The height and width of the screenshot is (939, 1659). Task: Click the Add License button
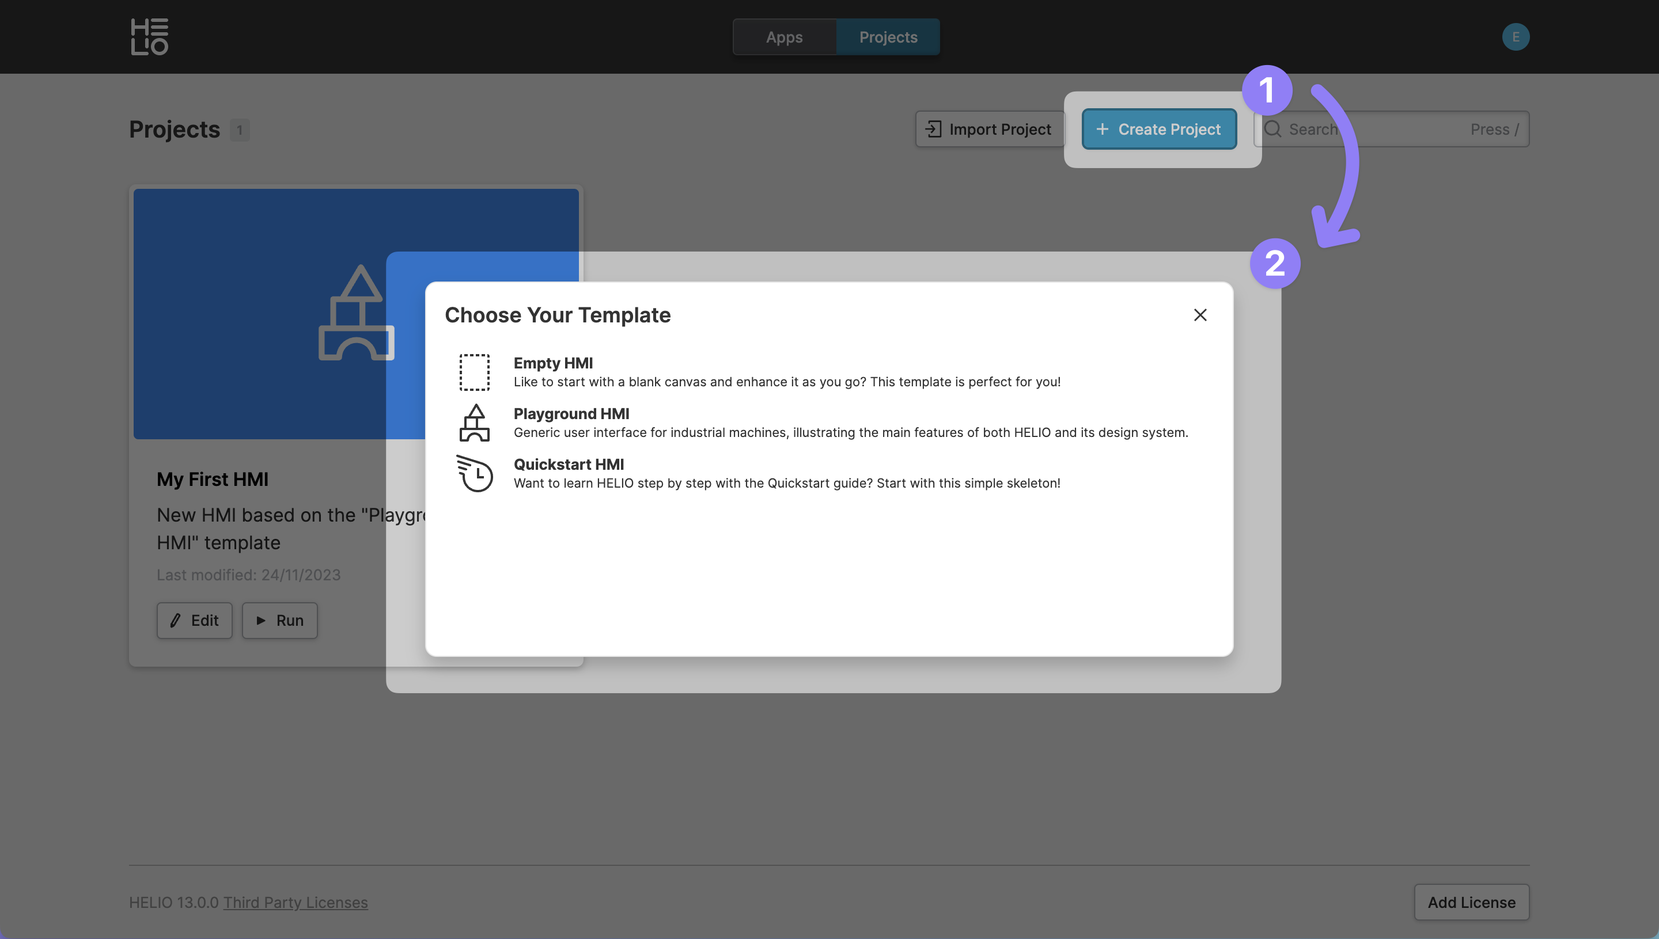(1471, 902)
